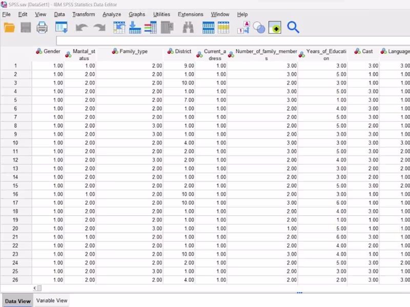Click the Show All Variables icon
Screen dimensions: 410x307
click(275, 28)
